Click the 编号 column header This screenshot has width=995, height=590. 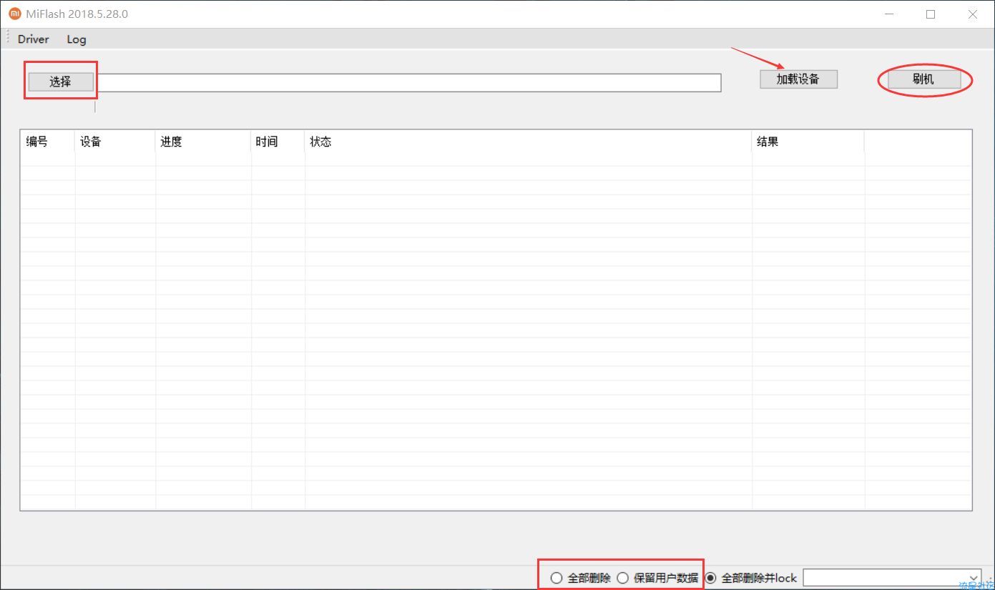(x=47, y=142)
